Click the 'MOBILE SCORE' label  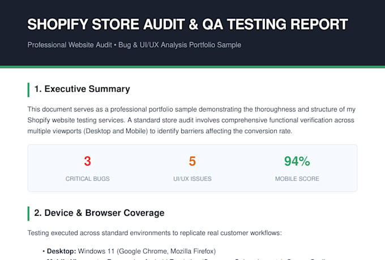click(x=297, y=178)
